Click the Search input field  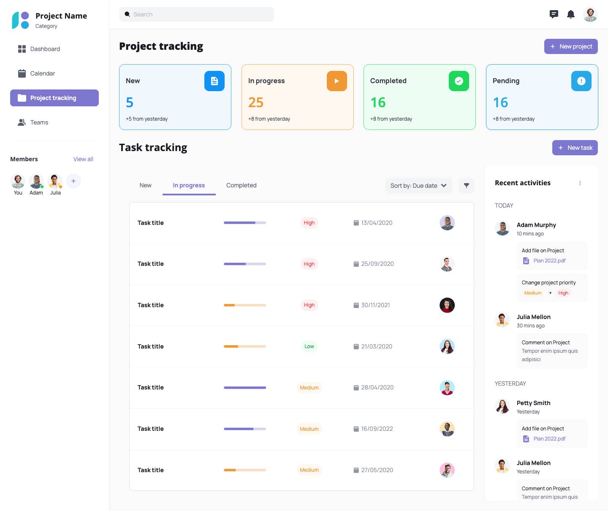coord(197,14)
